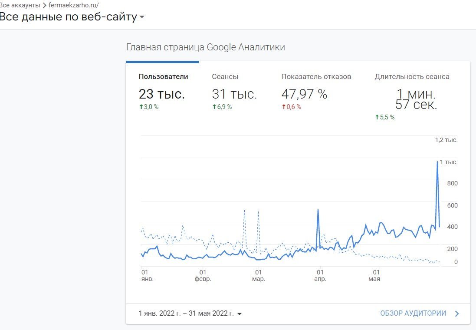
Task: Click the solid line spike at 01 апр.
Action: click(318, 210)
